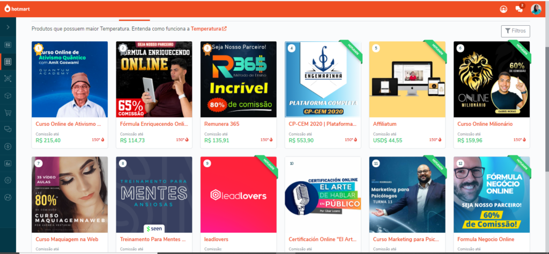Open Treinamento para Mentes Ansiosas image
The height and width of the screenshot is (254, 549).
pos(154,195)
